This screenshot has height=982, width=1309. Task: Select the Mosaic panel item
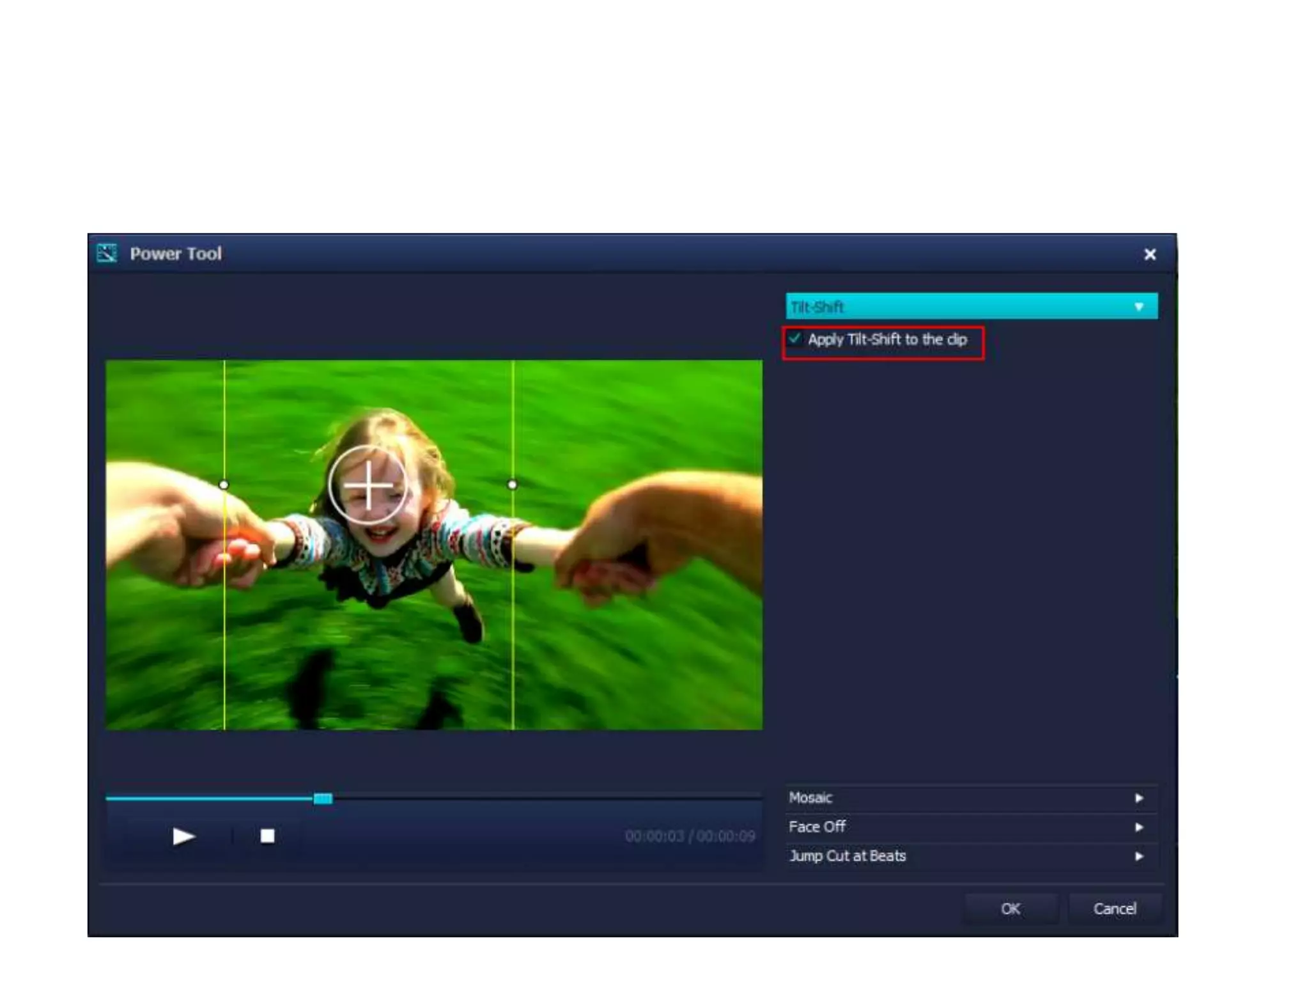810,798
